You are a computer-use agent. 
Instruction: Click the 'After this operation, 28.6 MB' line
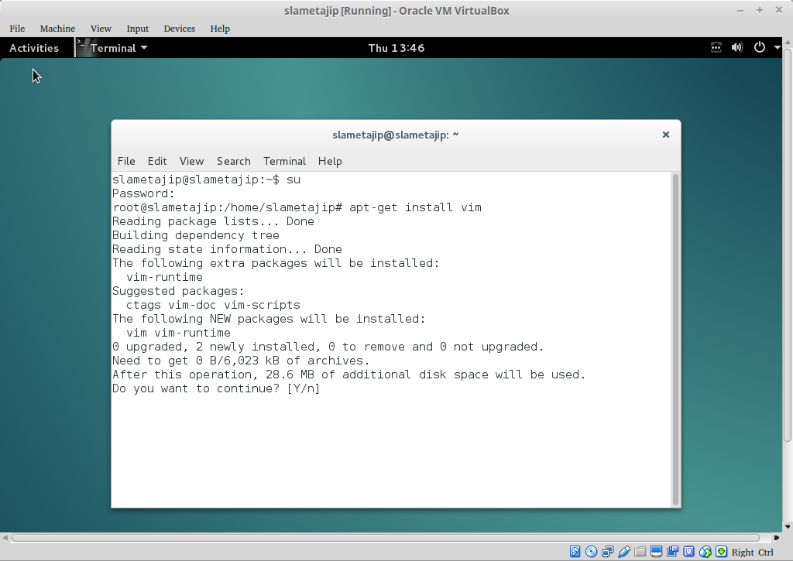click(349, 375)
